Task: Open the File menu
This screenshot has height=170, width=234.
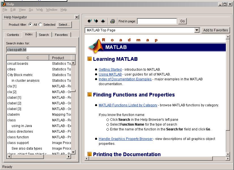Action: pyautogui.click(x=5, y=10)
